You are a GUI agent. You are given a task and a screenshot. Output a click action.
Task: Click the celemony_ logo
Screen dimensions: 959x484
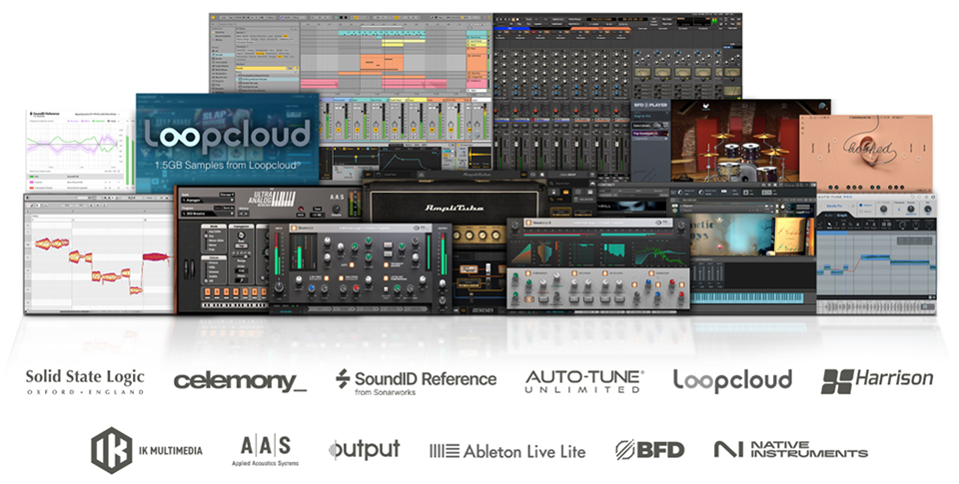click(240, 381)
